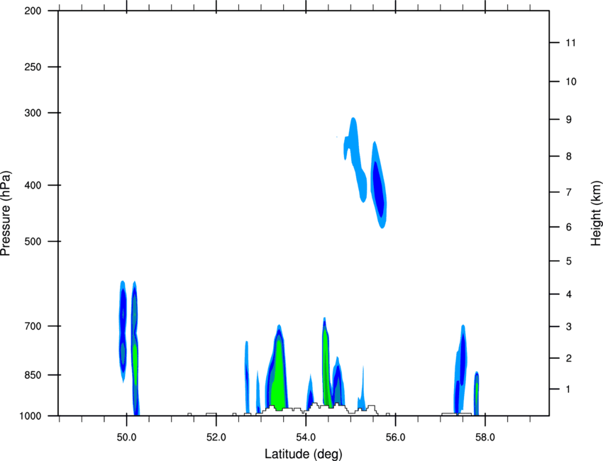
Task: Click the 52.0 latitude tick label
Action: point(216,438)
